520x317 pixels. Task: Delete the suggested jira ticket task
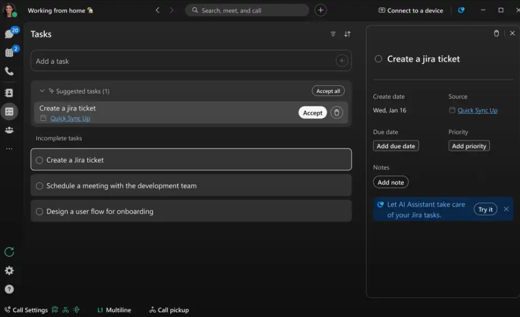(336, 113)
